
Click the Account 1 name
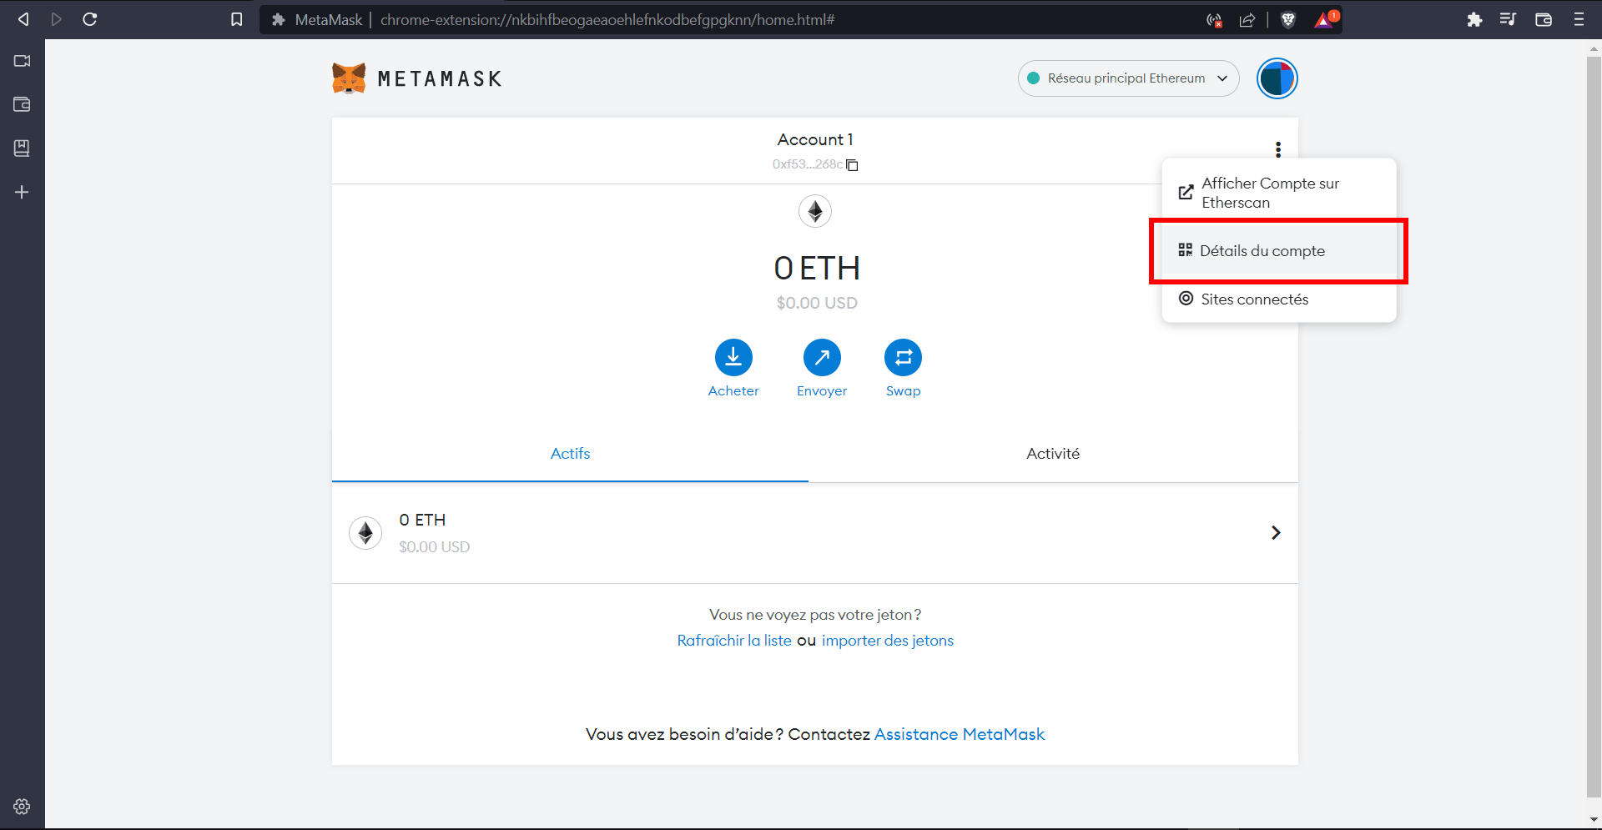815,139
